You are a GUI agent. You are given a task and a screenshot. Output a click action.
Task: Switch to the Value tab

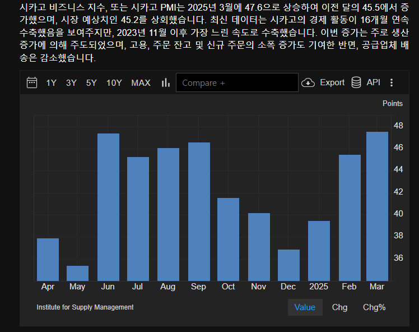(305, 307)
